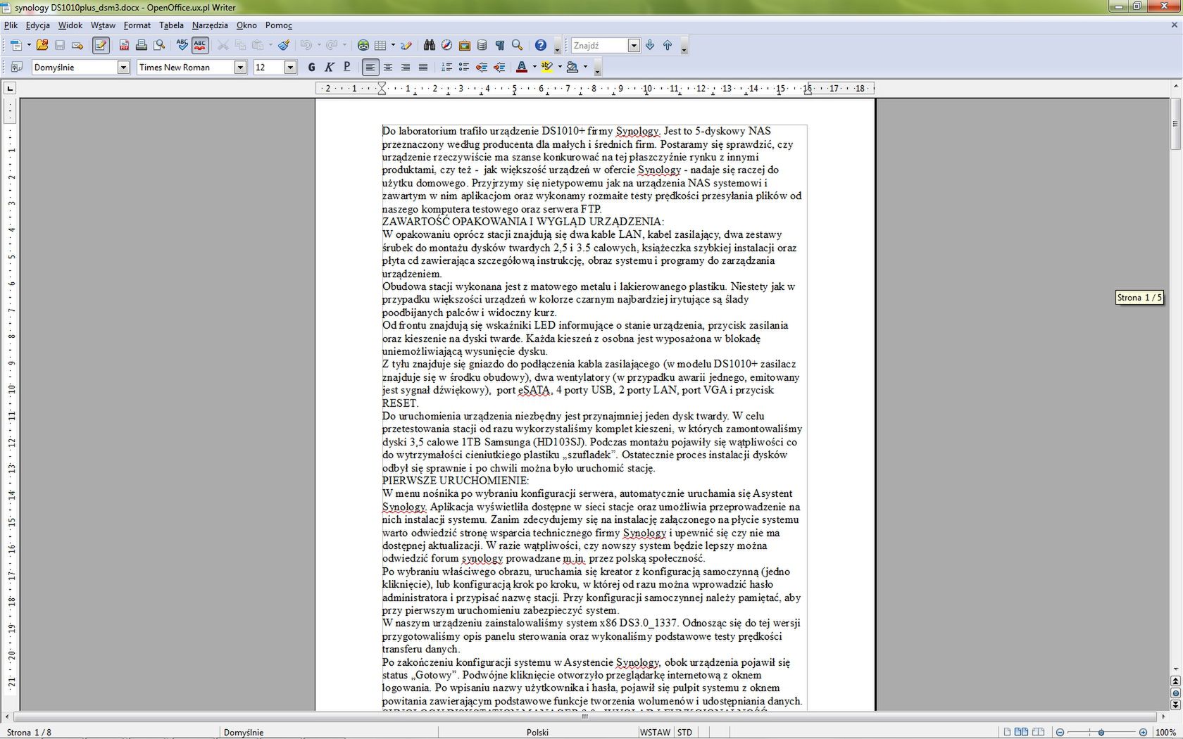Screen dimensions: 1183x739
Task: Expand the Znajdź search history dropdown
Action: [x=634, y=46]
